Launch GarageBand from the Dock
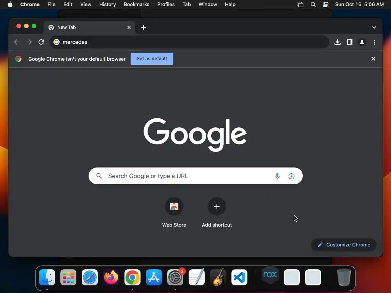The height and width of the screenshot is (293, 391). 218,277
